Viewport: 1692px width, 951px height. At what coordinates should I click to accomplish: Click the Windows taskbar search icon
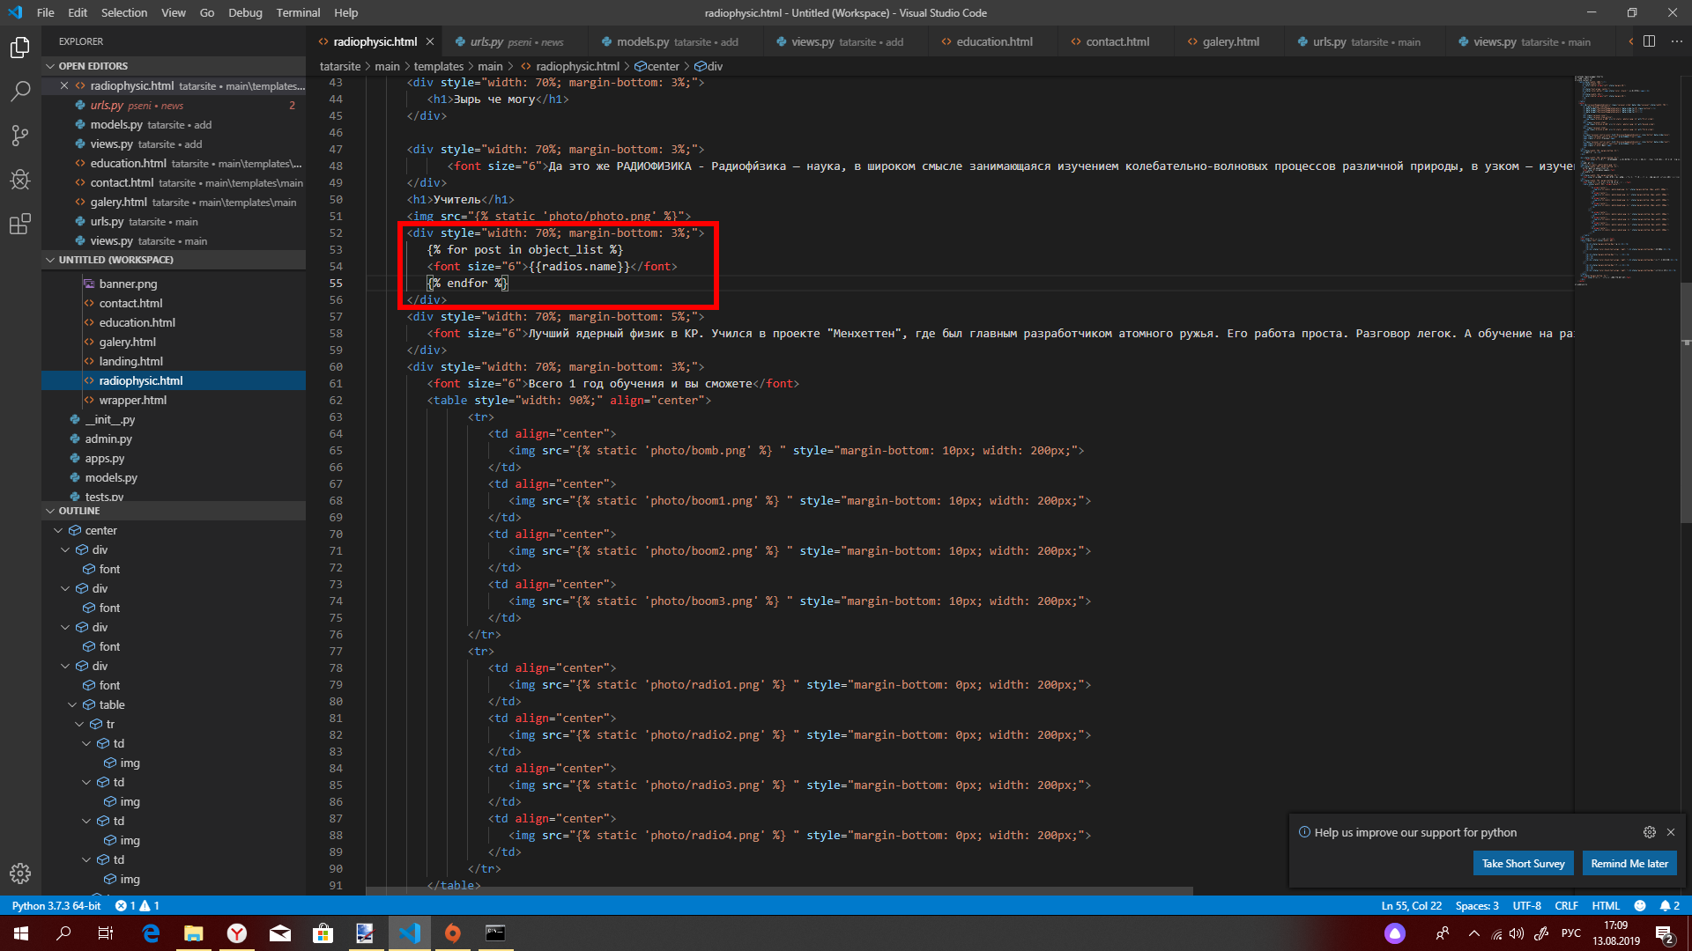[63, 933]
